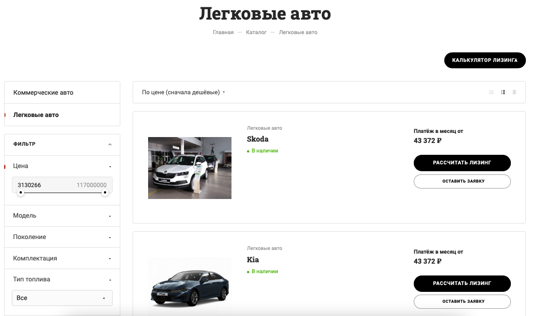Screen dimensions: 535x316
Task: Open Коммерческие авто category
Action: [x=43, y=92]
